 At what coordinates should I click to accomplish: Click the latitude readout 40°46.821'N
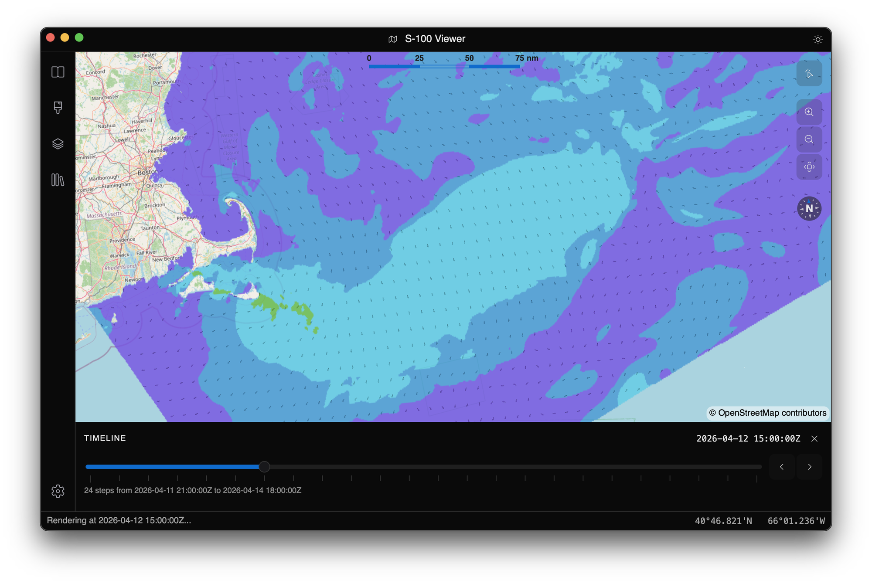click(x=723, y=521)
